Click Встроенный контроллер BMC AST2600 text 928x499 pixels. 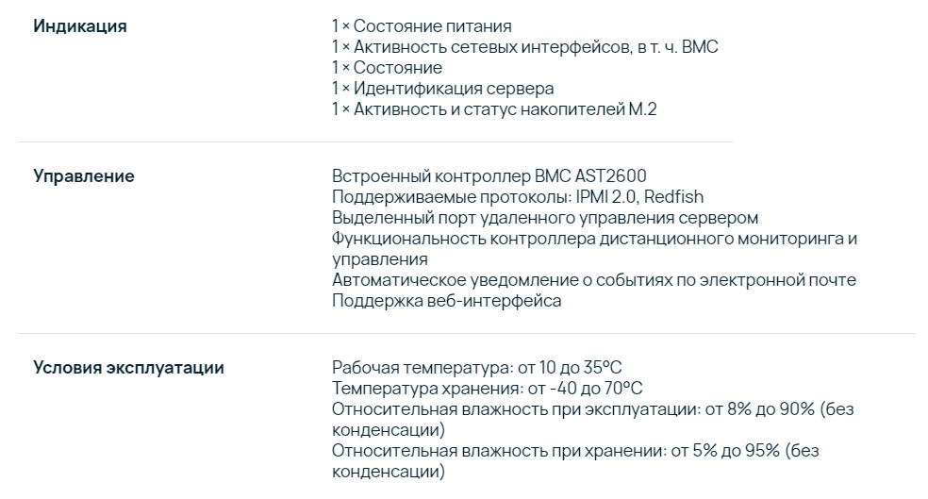[489, 175]
